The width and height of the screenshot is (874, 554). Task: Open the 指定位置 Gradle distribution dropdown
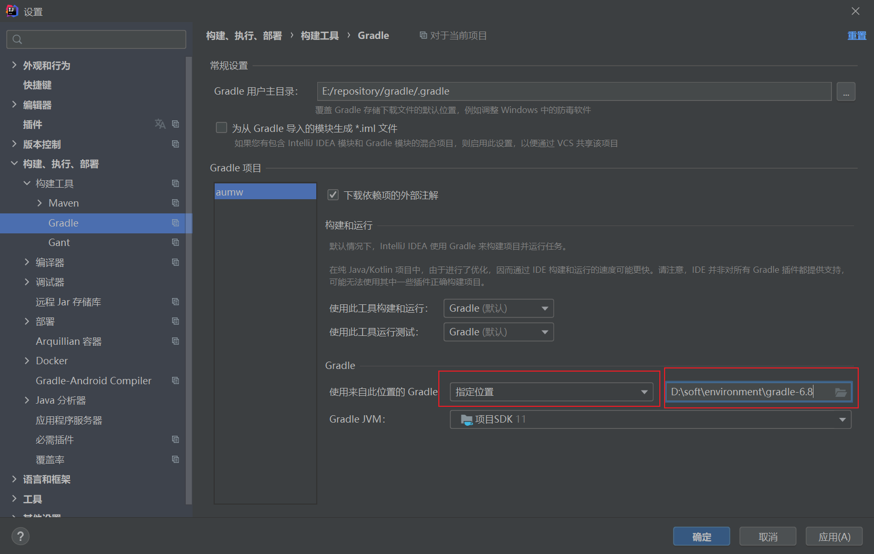point(551,392)
